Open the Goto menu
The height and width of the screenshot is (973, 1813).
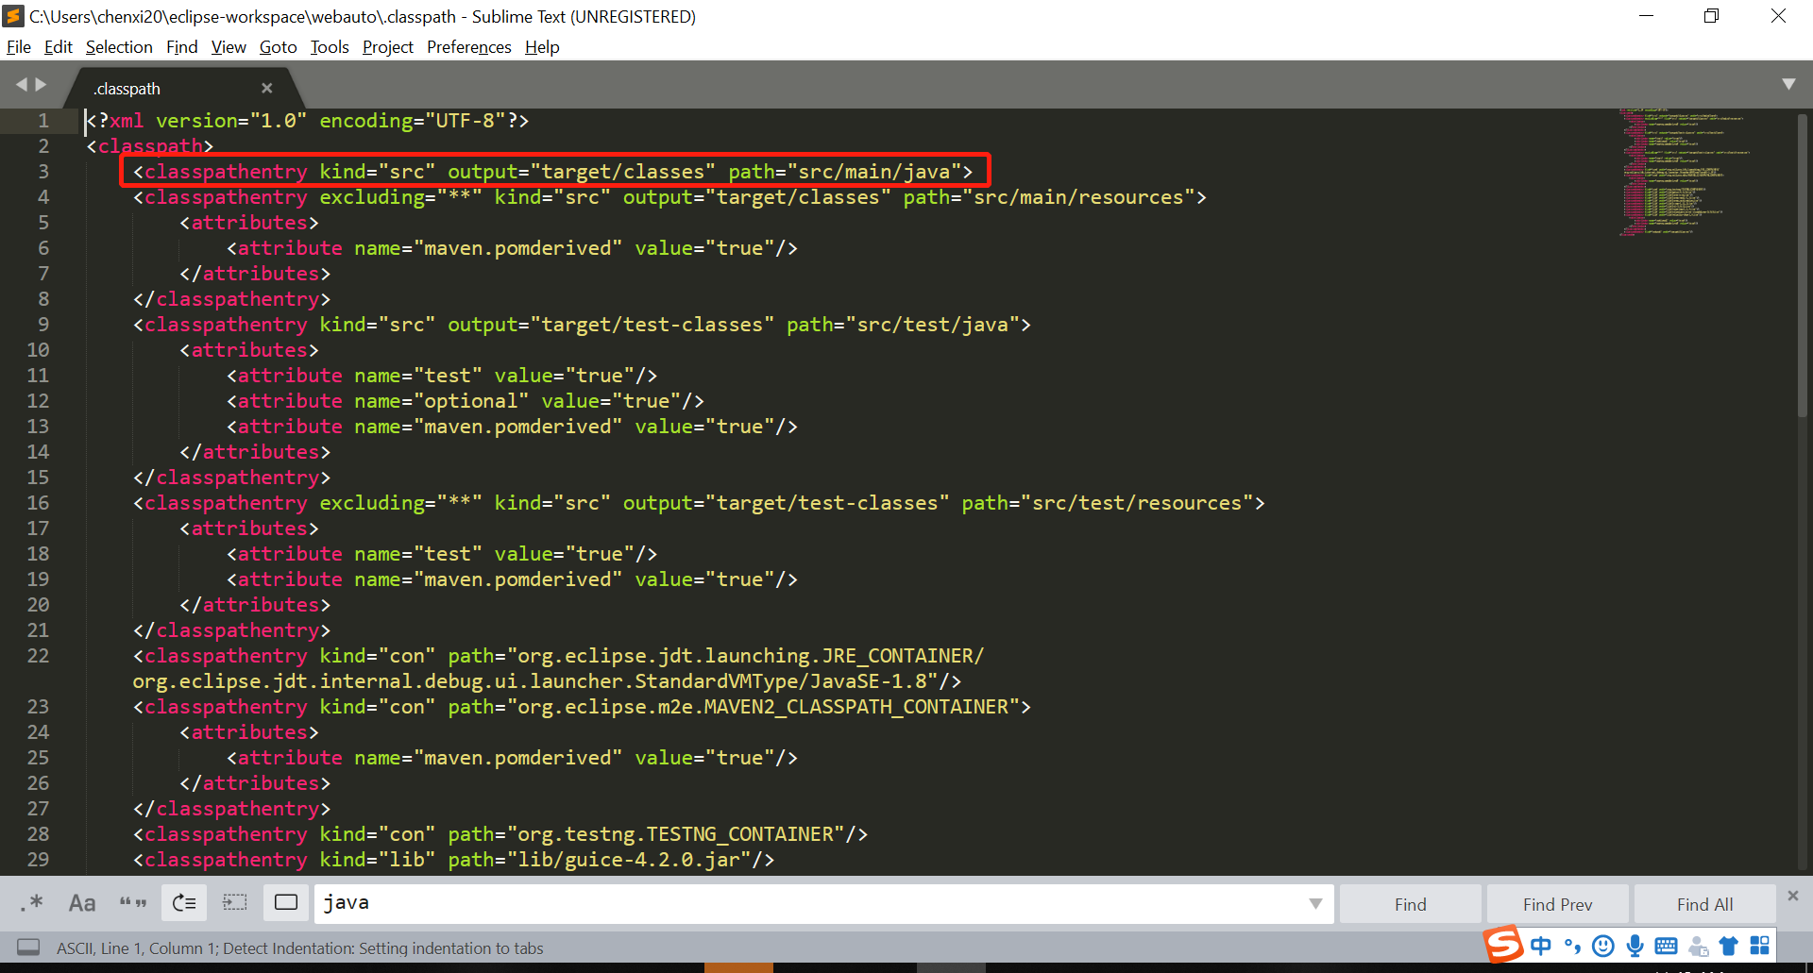[279, 47]
